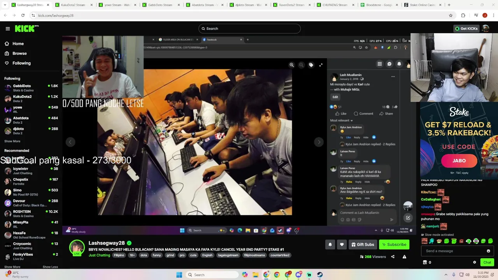Switch to yowe Stream tab

tap(117, 5)
